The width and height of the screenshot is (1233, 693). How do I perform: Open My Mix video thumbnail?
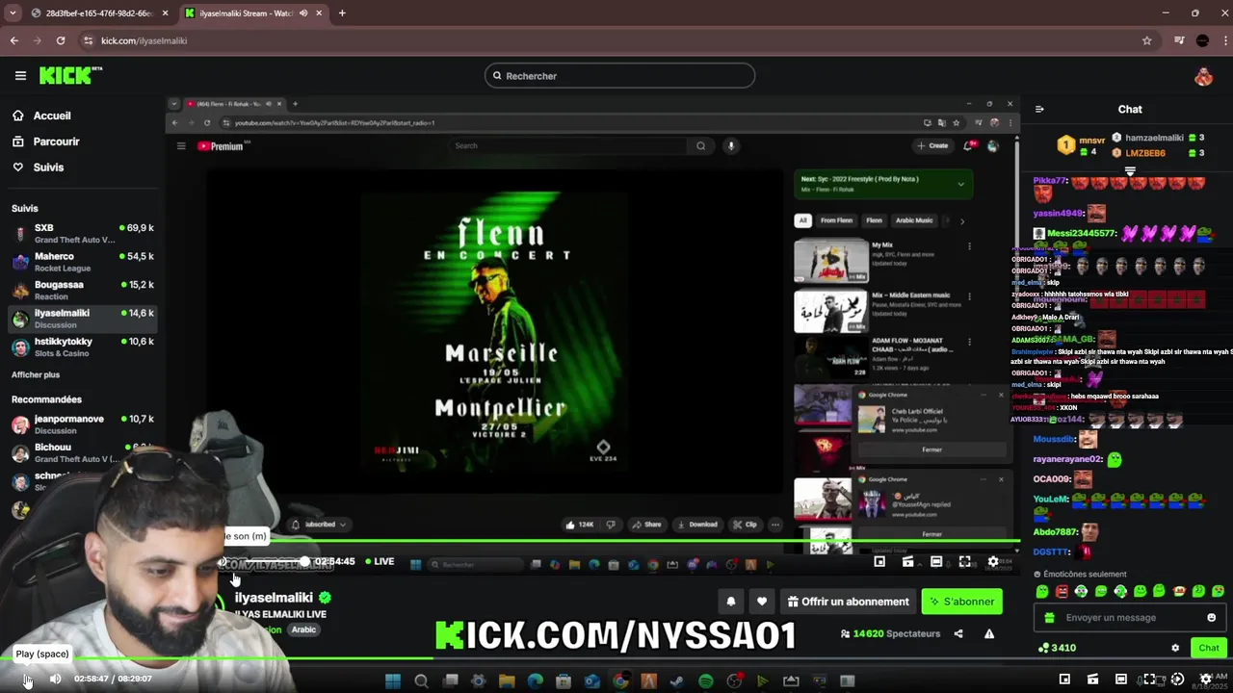pos(830,260)
